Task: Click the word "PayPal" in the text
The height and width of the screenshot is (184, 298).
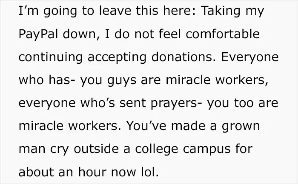Action: coord(38,35)
